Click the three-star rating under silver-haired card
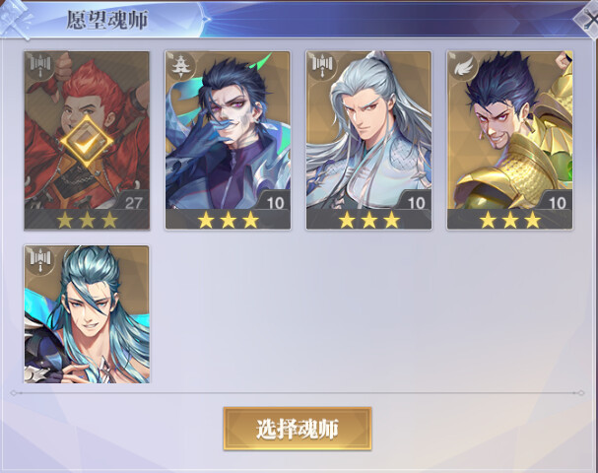 point(369,220)
